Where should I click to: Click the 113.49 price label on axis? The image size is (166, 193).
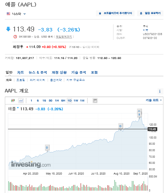[x=152, y=129]
